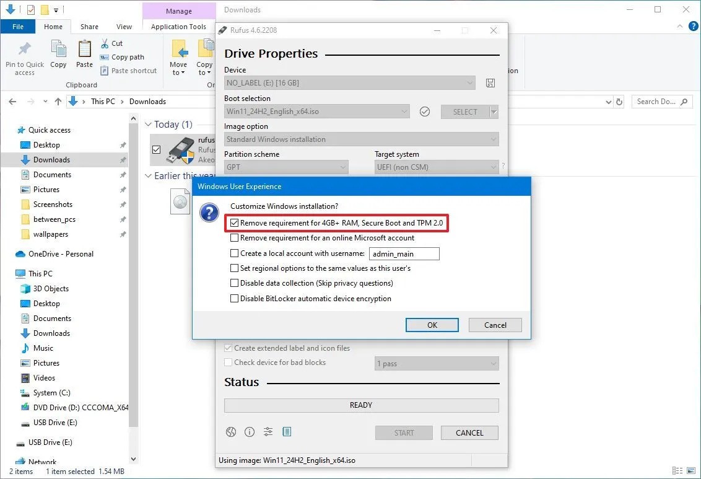Click CANCEL in the Rufus window
The image size is (701, 479).
469,433
